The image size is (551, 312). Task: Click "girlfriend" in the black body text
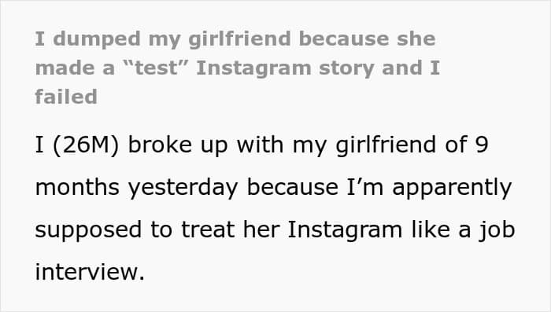coord(386,145)
